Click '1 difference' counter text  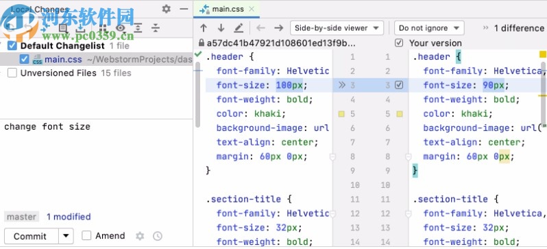[x=519, y=28]
